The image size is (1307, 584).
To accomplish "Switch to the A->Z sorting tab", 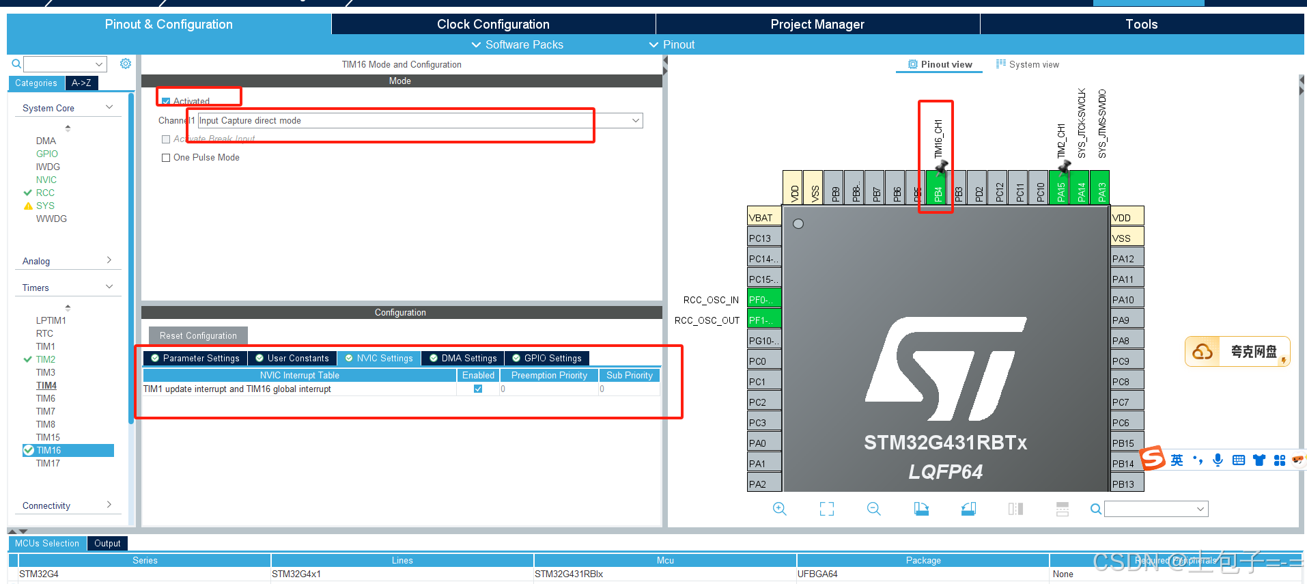I will pos(81,83).
